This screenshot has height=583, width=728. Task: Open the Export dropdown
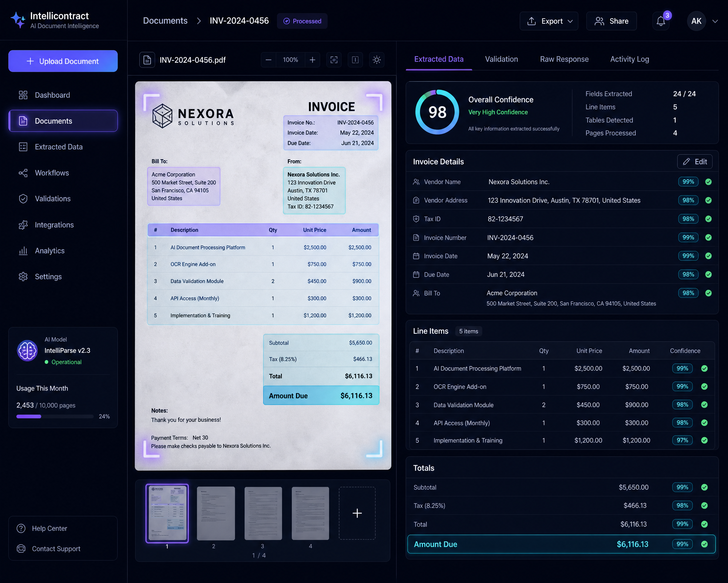pos(549,21)
